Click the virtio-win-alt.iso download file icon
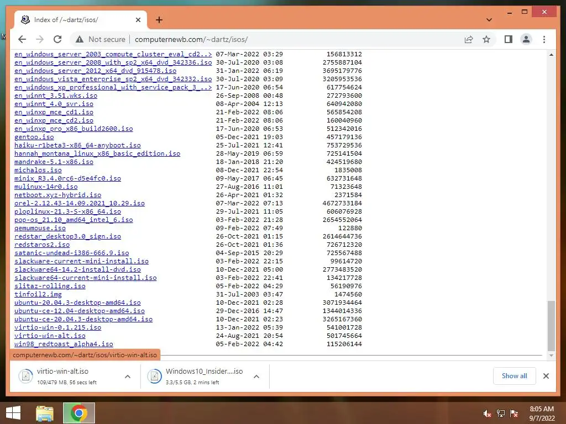566x424 pixels. click(x=26, y=377)
